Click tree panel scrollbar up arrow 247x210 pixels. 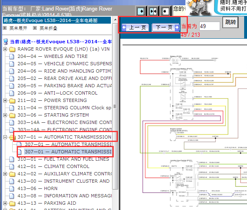(x=115, y=20)
